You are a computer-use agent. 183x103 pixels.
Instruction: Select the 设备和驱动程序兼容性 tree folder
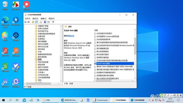(x=46, y=34)
